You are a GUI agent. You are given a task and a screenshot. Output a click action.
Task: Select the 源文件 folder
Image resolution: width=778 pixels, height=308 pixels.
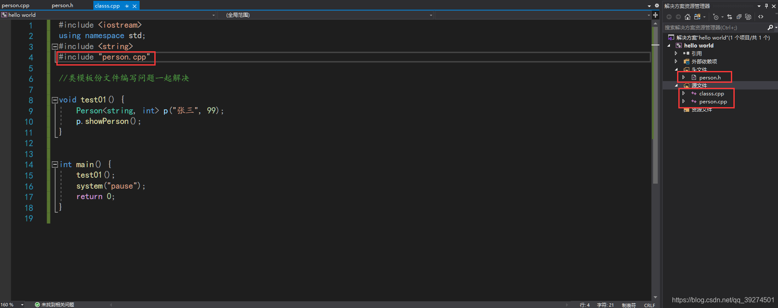pyautogui.click(x=699, y=86)
